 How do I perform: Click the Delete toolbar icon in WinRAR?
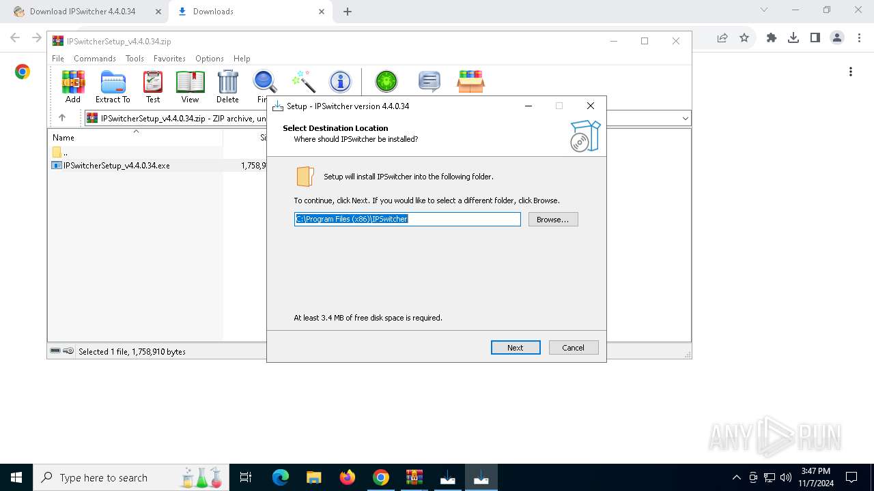(227, 87)
